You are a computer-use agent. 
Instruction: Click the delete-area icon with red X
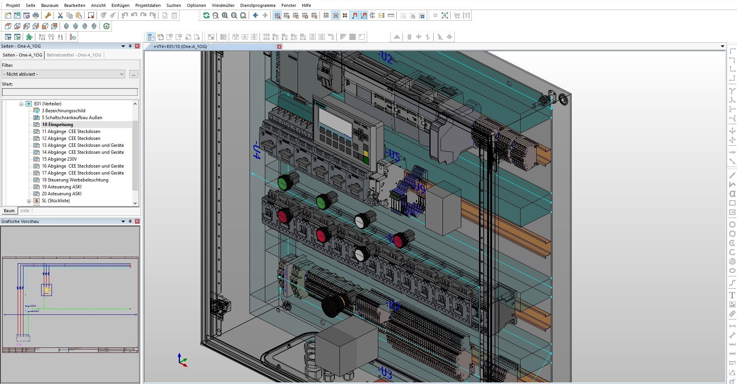91,15
